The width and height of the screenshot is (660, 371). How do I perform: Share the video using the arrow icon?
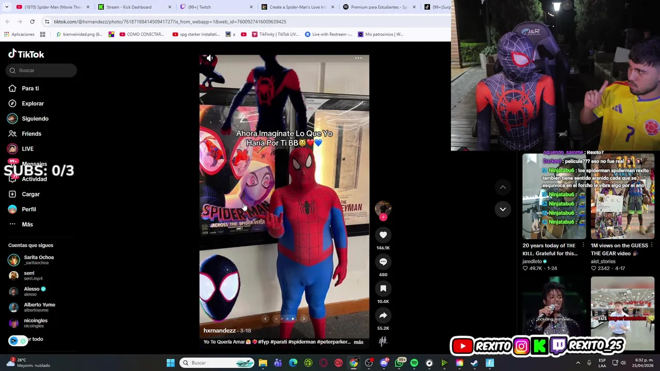383,315
